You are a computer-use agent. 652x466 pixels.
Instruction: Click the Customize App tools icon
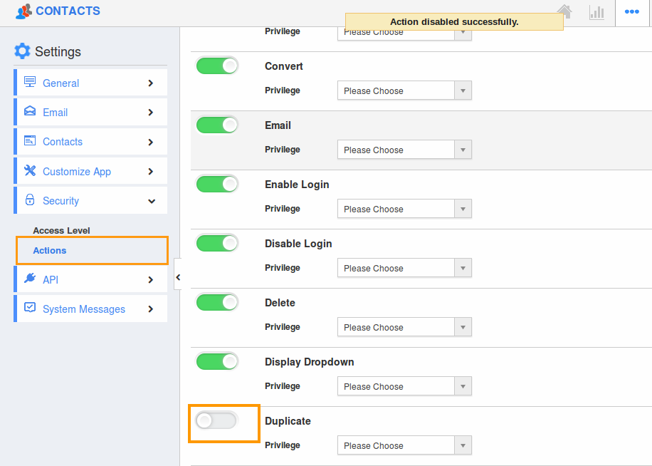[x=30, y=171]
